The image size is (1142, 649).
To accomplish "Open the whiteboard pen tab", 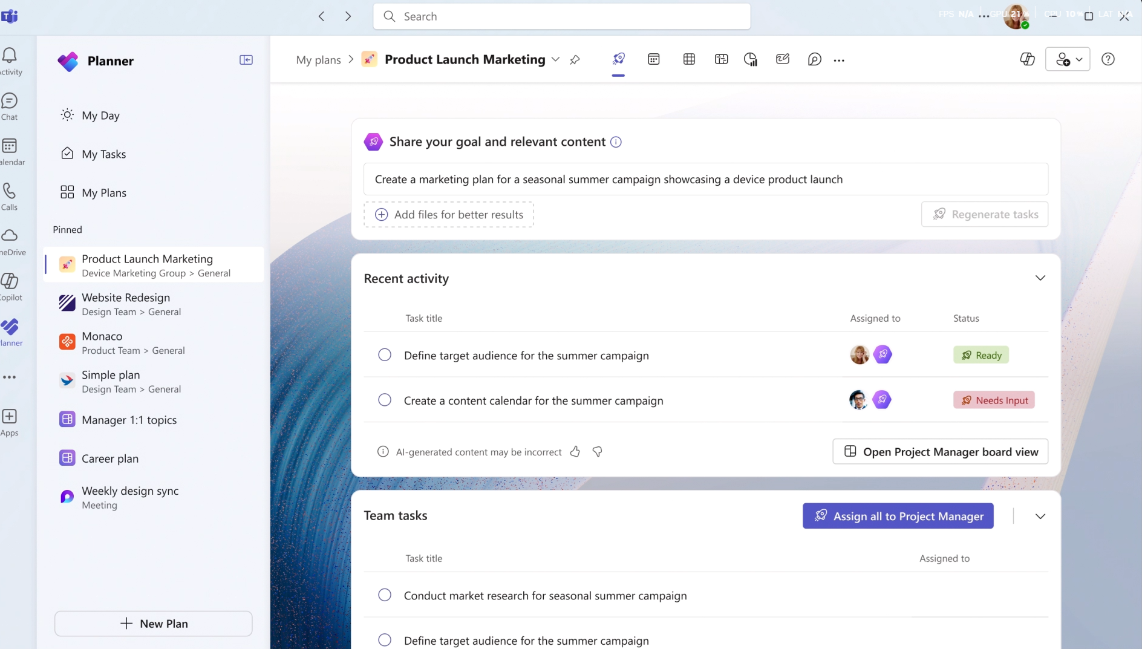I will tap(783, 59).
